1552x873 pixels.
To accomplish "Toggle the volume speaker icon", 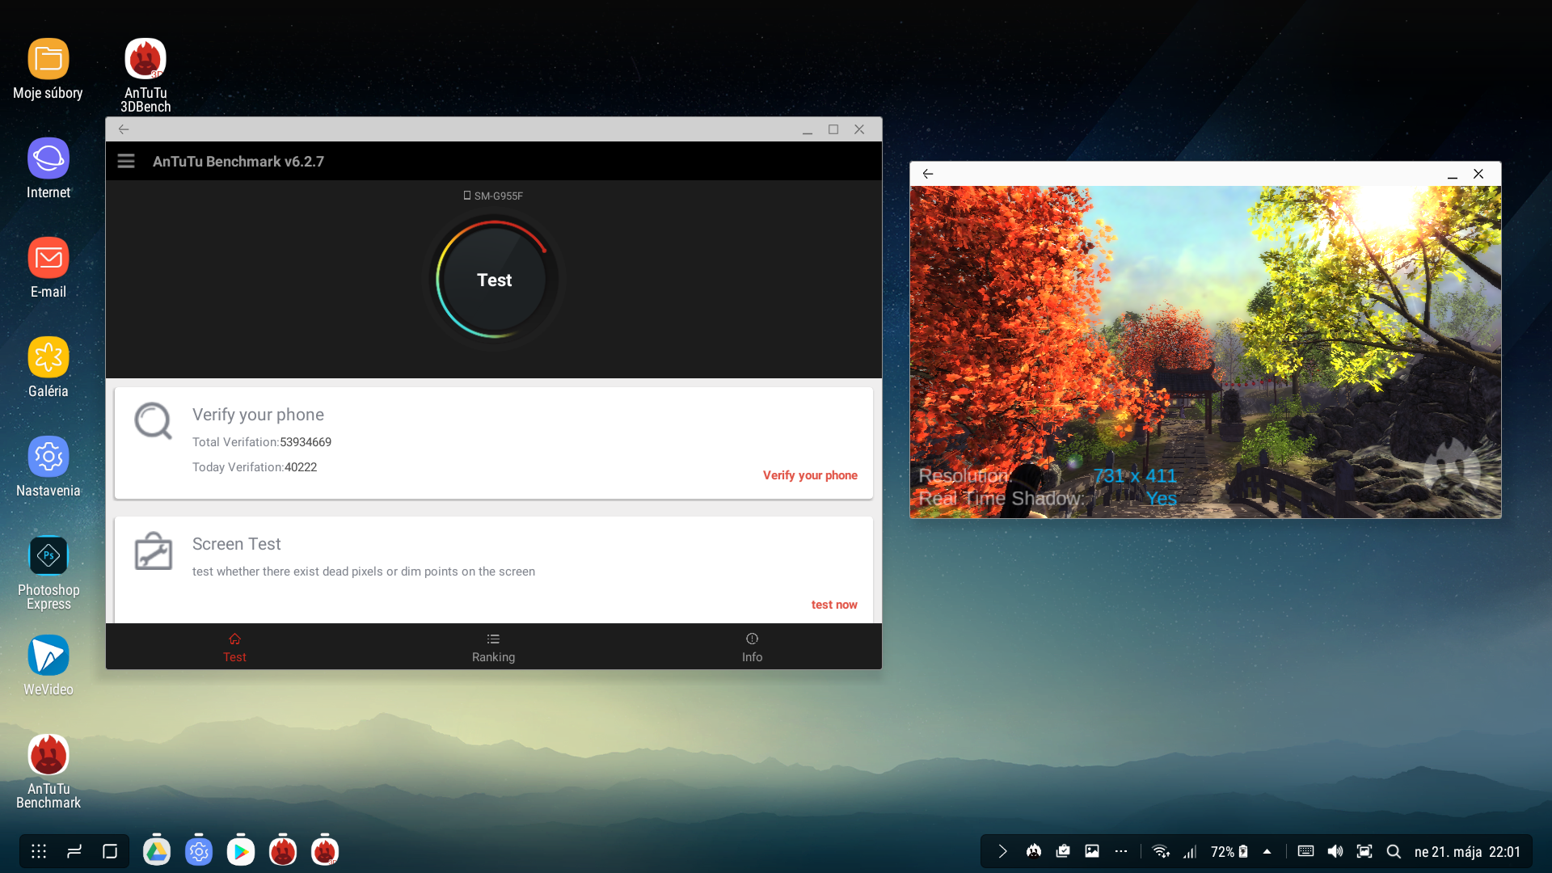I will pos(1335,851).
